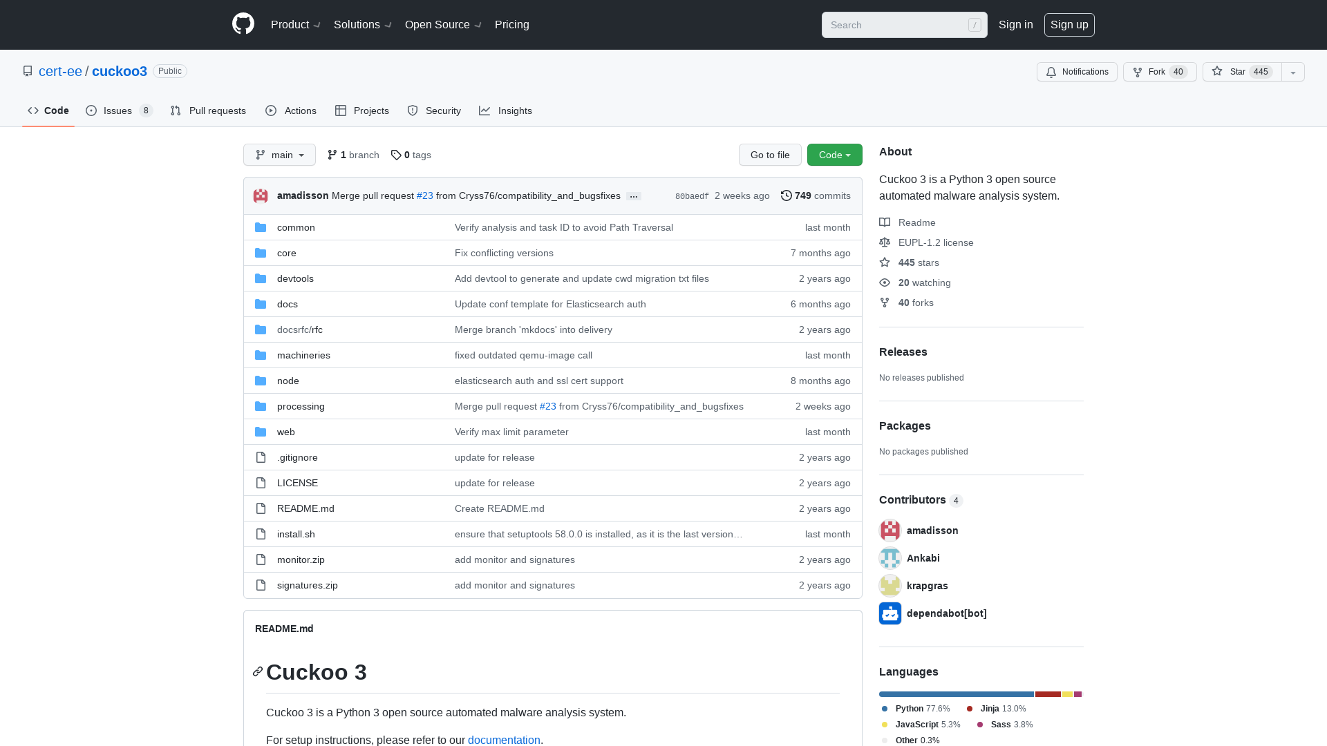
Task: Click krapgras contributor avatar
Action: point(890,586)
